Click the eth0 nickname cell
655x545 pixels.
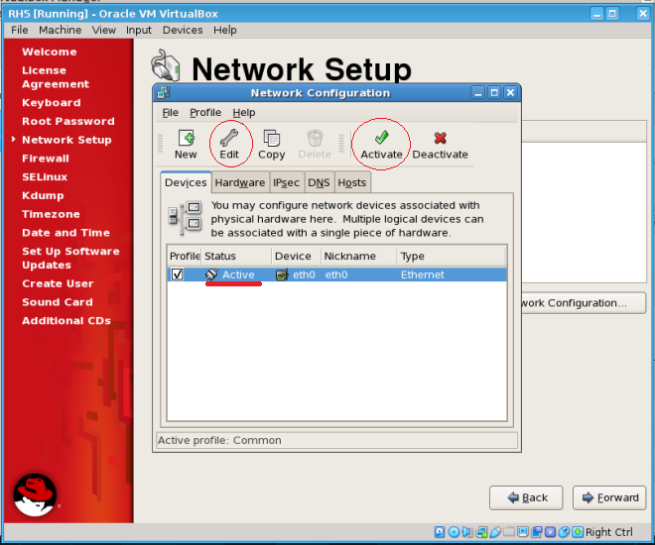point(336,274)
